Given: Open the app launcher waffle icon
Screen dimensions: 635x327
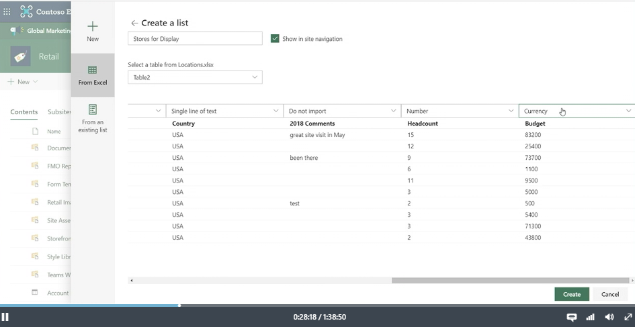Looking at the screenshot, I should [7, 11].
